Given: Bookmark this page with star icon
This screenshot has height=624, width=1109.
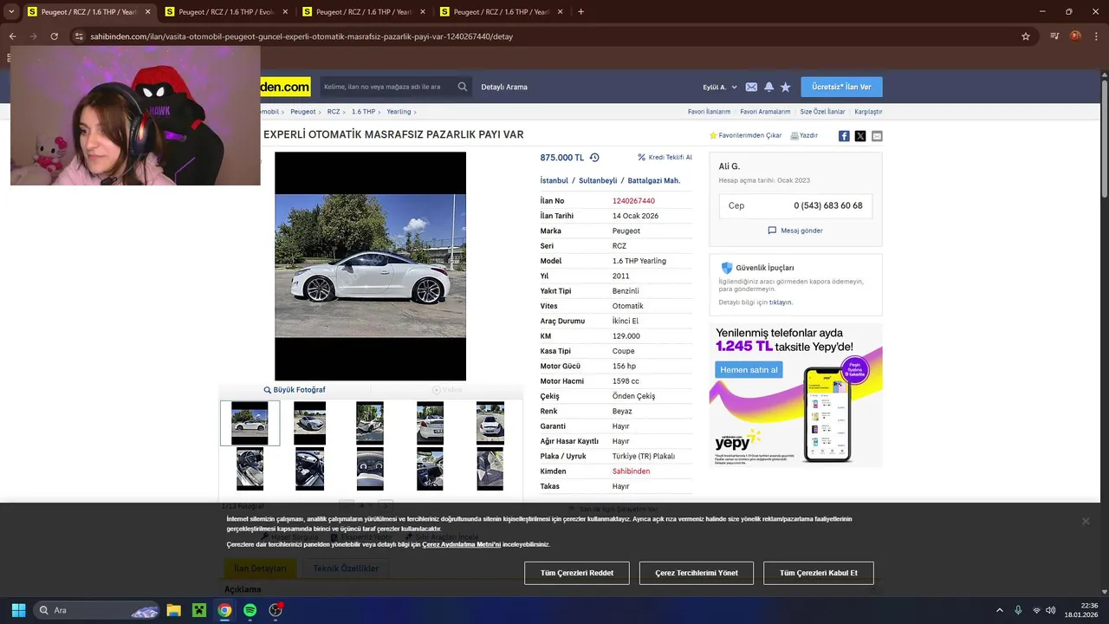Looking at the screenshot, I should 1026,36.
